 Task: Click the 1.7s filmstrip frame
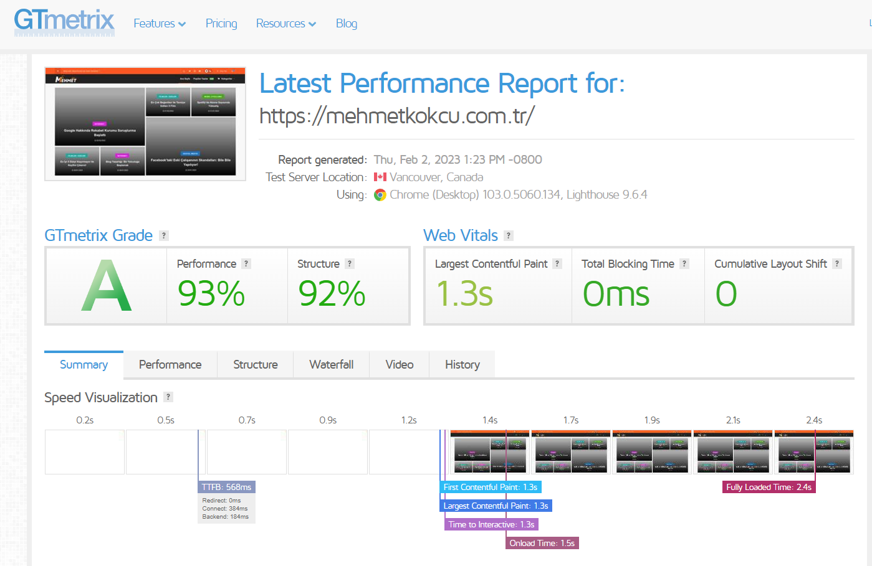pos(571,452)
